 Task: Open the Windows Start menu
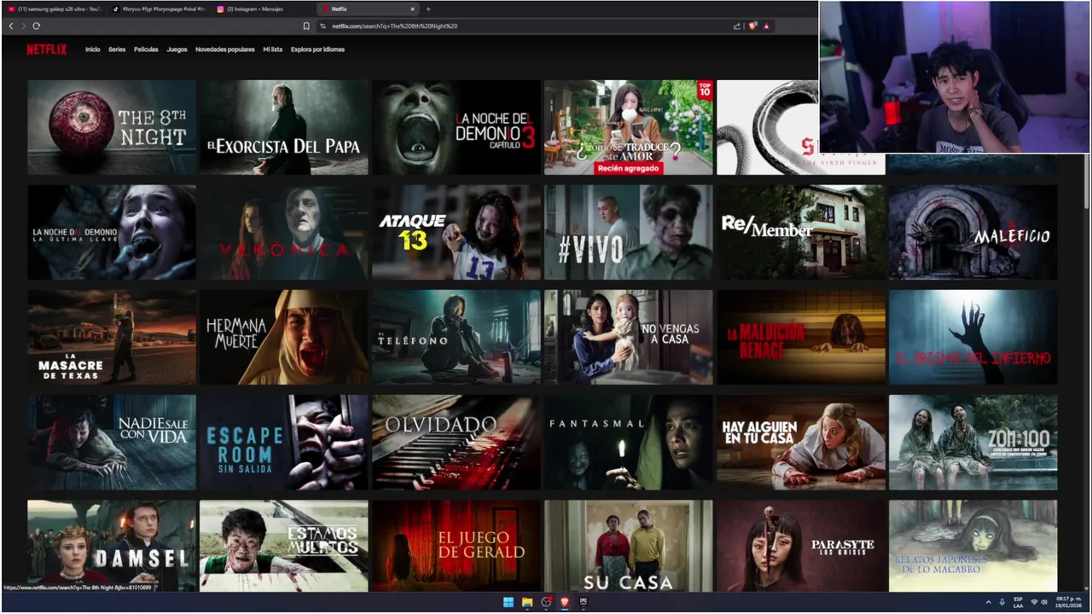coord(508,602)
